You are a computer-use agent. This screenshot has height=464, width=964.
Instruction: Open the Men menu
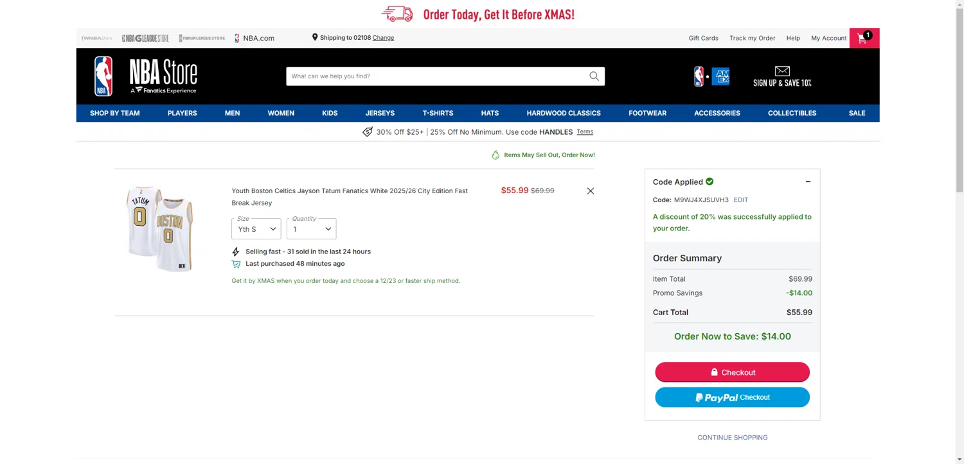point(232,113)
